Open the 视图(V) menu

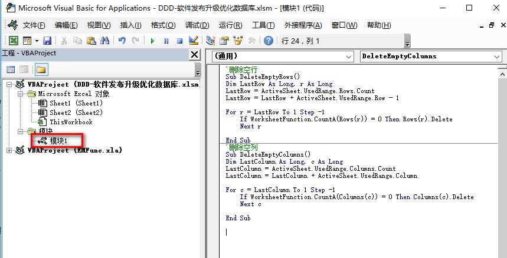99,25
